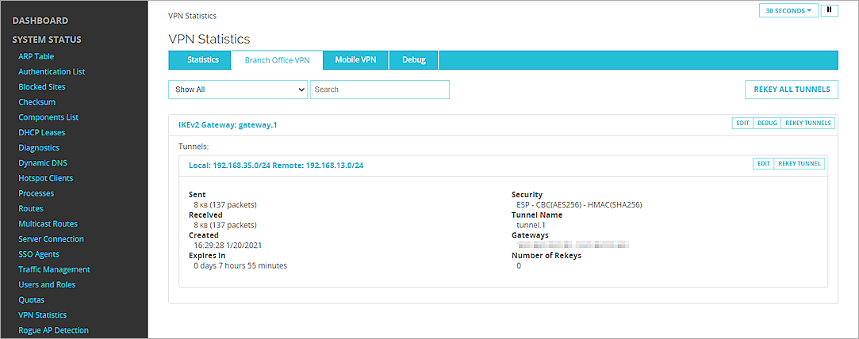This screenshot has width=859, height=339.
Task: Open the 30 Seconds refresh interval dropdown
Action: click(788, 10)
